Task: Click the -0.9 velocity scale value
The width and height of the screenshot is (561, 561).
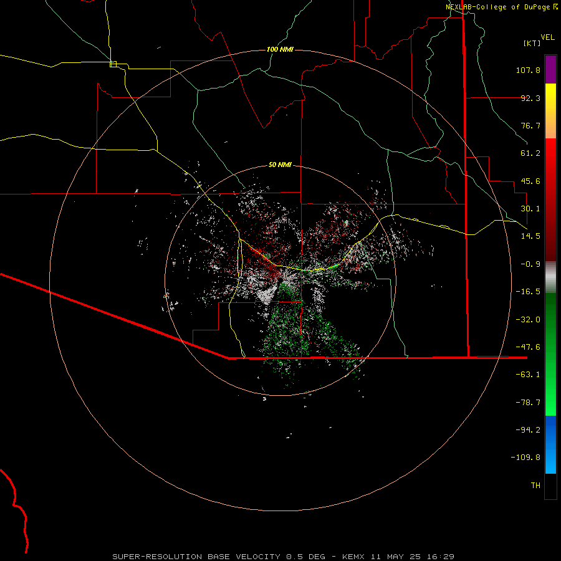Action: coord(530,264)
